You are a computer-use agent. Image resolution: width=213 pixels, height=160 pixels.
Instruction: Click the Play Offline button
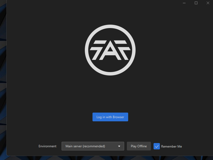139,146
